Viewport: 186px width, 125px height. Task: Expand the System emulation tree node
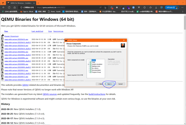coord(88,64)
